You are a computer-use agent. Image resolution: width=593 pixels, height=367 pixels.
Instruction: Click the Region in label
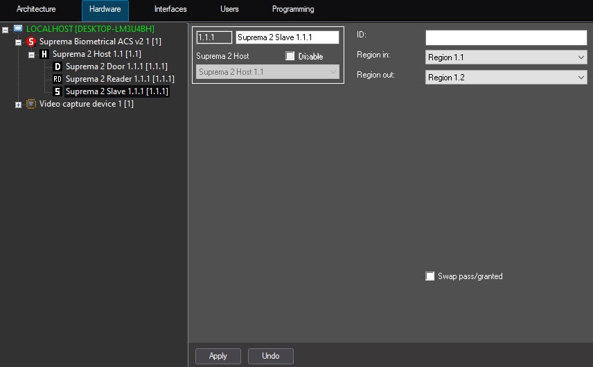[373, 55]
